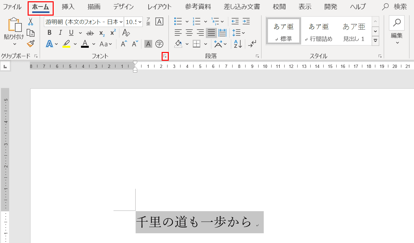Image resolution: width=414 pixels, height=243 pixels.
Task: Open the Clipboard pane launcher
Action: point(36,56)
